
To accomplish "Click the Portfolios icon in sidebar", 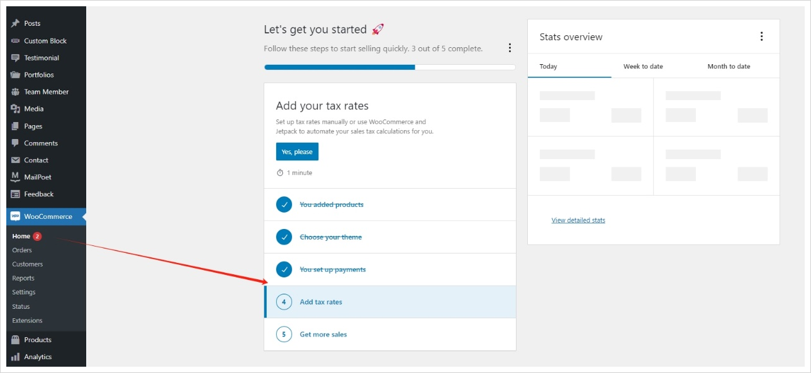I will (16, 75).
